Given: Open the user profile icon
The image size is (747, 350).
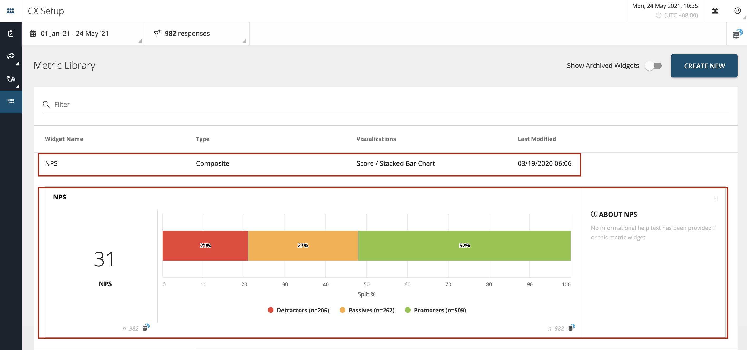Looking at the screenshot, I should pos(738,11).
